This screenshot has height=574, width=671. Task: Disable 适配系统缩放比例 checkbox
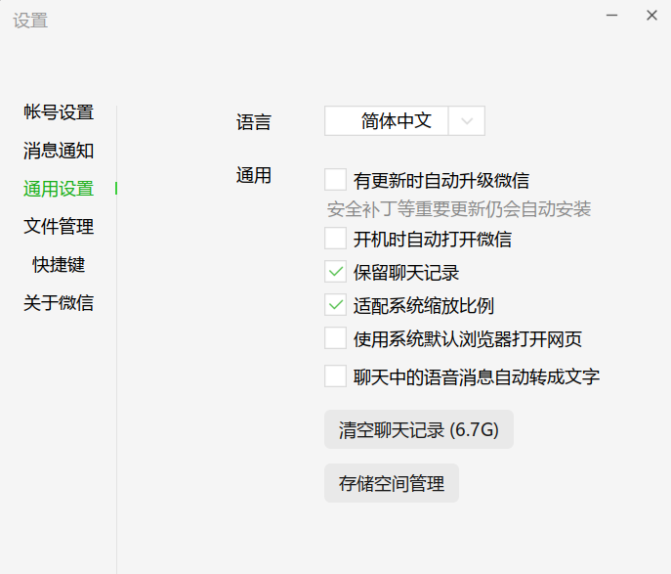335,305
